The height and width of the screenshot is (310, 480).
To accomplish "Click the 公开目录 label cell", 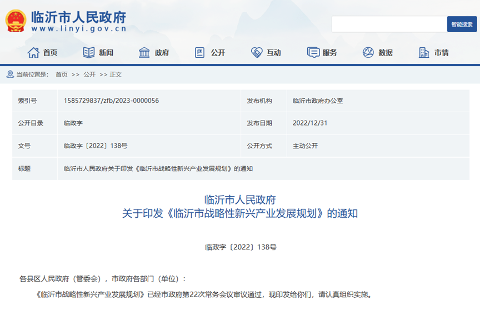I will pyautogui.click(x=35, y=123).
